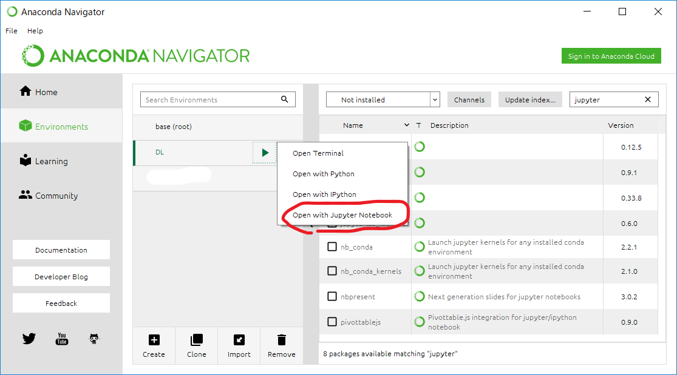The width and height of the screenshot is (677, 375).
Task: Clear the jupyter search field
Action: [647, 99]
